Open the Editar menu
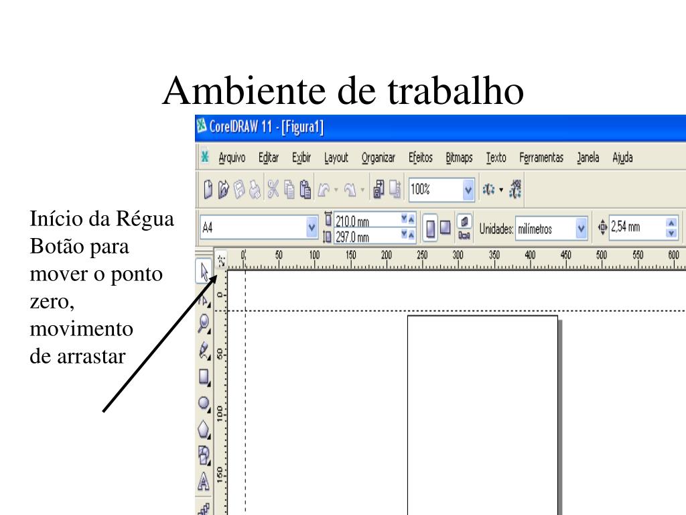 tap(269, 157)
